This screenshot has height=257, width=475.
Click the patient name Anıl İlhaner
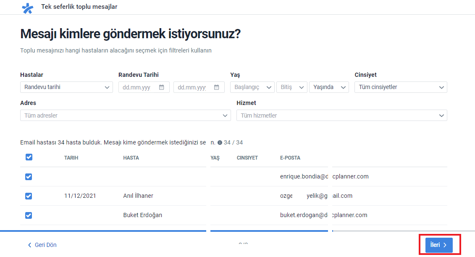coord(138,196)
